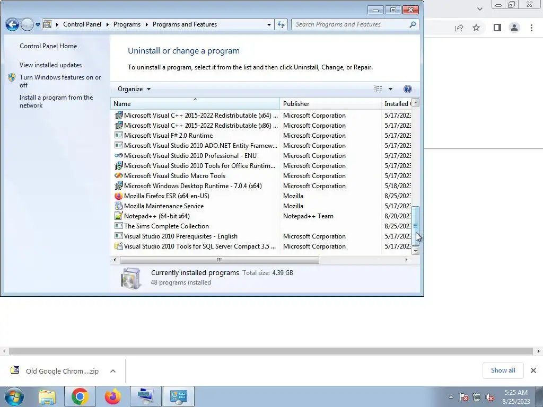Click Programs in breadcrumb path
Screen dimensions: 543x407
[127, 24]
